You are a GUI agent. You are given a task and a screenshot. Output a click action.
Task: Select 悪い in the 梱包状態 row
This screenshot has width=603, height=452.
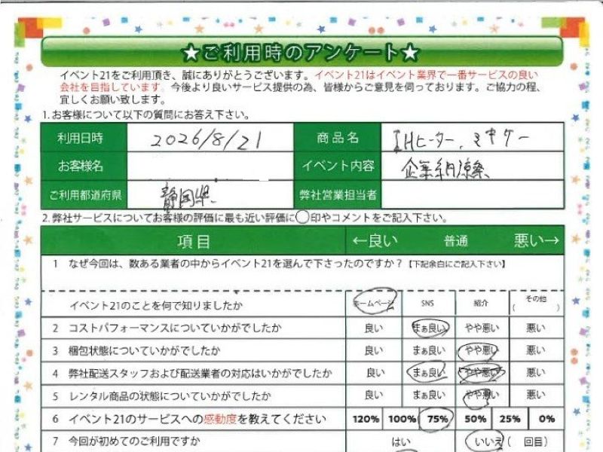(536, 350)
